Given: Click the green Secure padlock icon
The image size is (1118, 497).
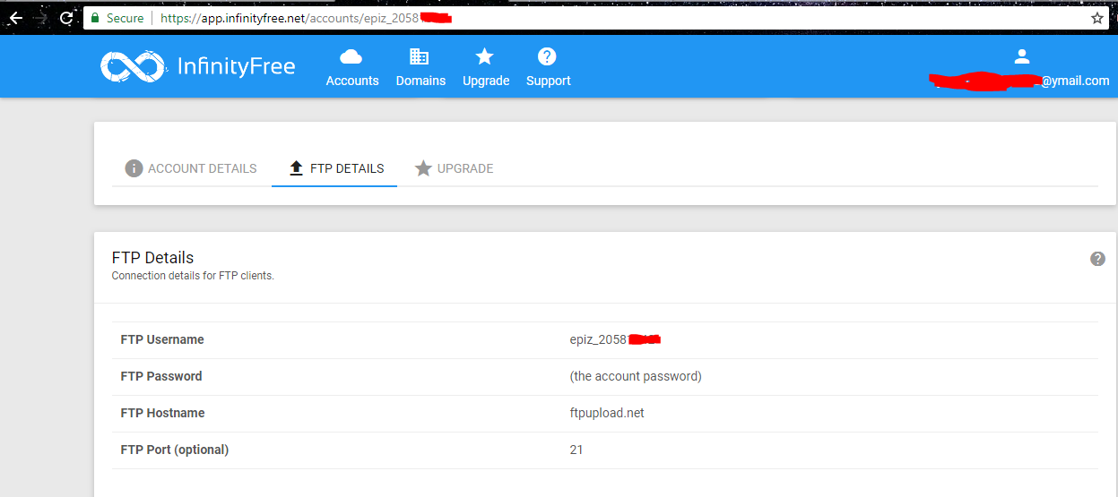Looking at the screenshot, I should click(96, 18).
